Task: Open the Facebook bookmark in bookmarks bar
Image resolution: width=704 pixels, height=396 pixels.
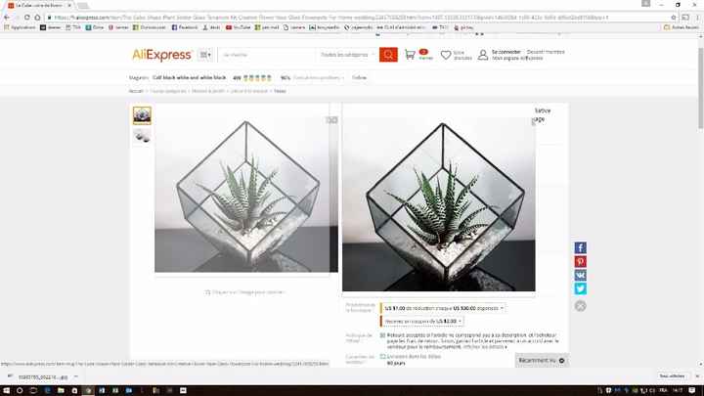Action: (185, 27)
